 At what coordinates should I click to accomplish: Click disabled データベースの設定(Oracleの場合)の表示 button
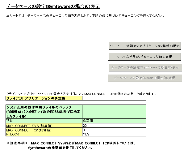coord(145,78)
